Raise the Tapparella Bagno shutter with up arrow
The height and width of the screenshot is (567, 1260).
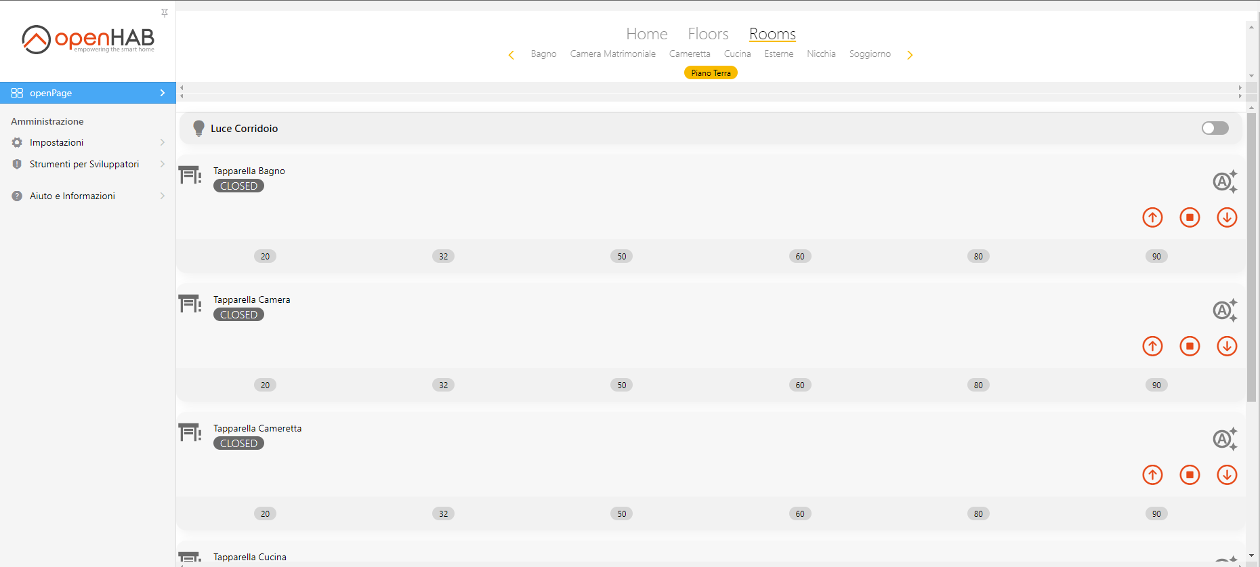click(x=1152, y=217)
